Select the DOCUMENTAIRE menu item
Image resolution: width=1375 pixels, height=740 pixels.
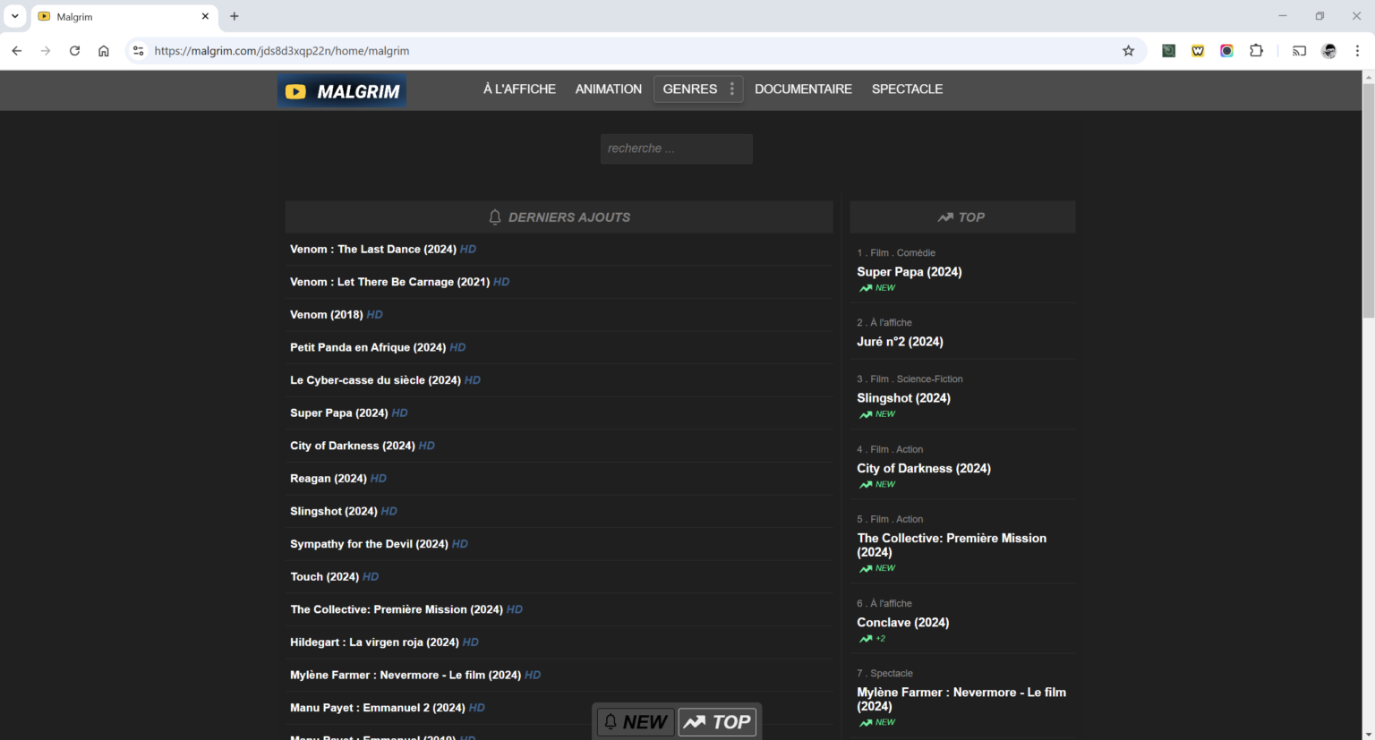pyautogui.click(x=803, y=89)
